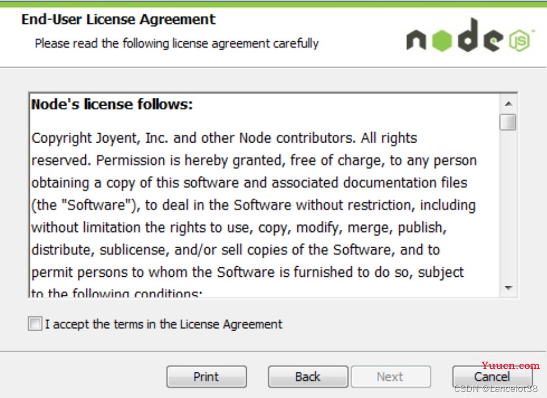Viewport: 547px width, 398px height.
Task: Click the 'I accept the terms' label text
Action: point(164,324)
